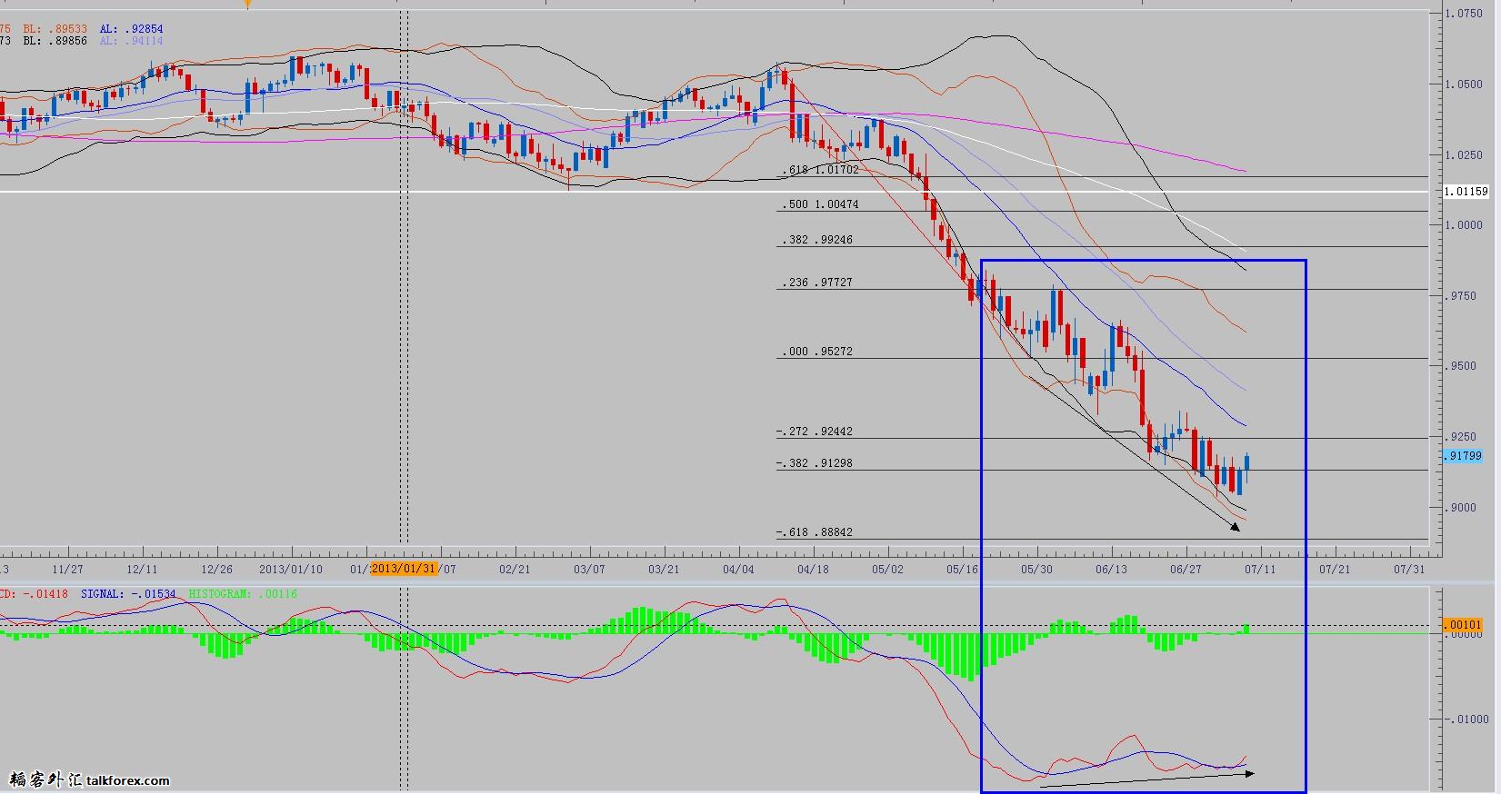Click the 1.0000 price axis label
Image resolution: width=1501 pixels, height=794 pixels.
tap(1464, 225)
